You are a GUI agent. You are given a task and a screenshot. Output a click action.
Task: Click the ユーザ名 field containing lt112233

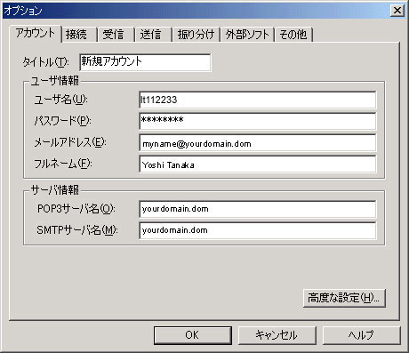point(258,100)
